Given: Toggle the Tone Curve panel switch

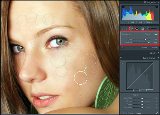Looking at the screenshot, I should click(x=121, y=57).
